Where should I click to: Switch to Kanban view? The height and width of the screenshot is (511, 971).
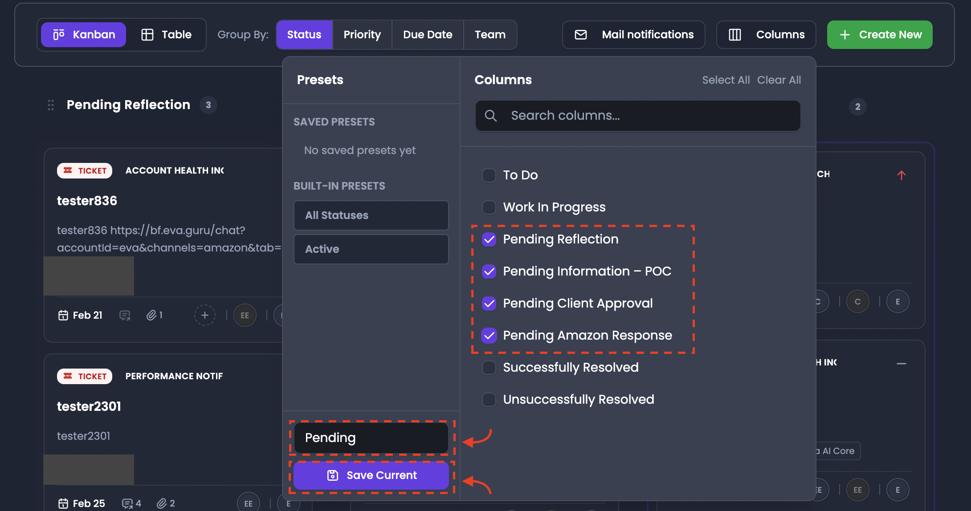coord(84,35)
